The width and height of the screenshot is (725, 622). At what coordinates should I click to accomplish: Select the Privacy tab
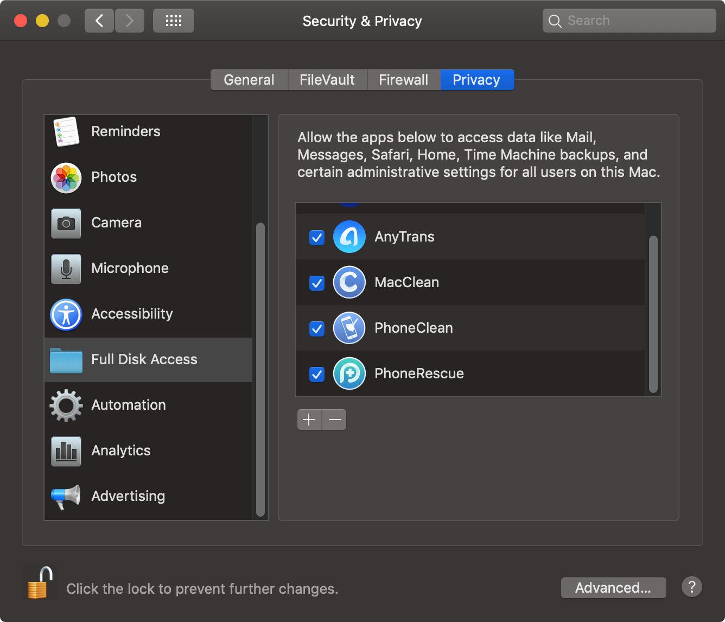pyautogui.click(x=477, y=80)
